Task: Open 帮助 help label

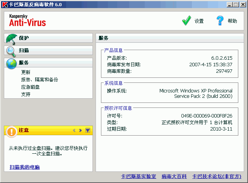Action: (232, 21)
